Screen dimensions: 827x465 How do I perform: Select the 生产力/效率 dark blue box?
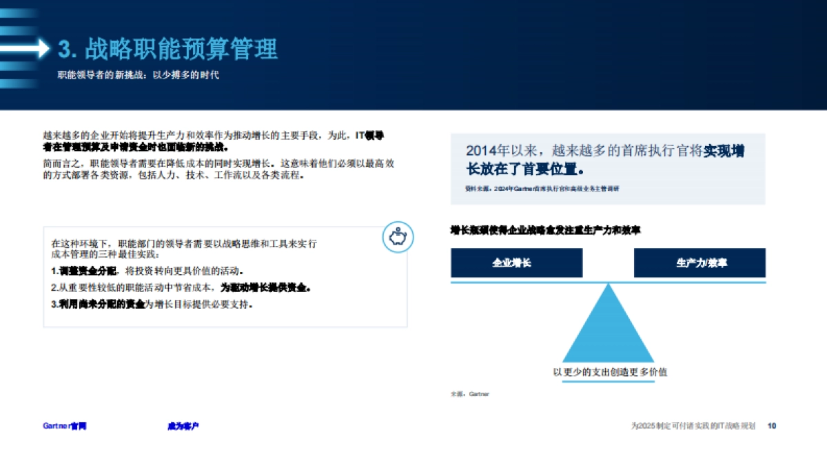700,262
